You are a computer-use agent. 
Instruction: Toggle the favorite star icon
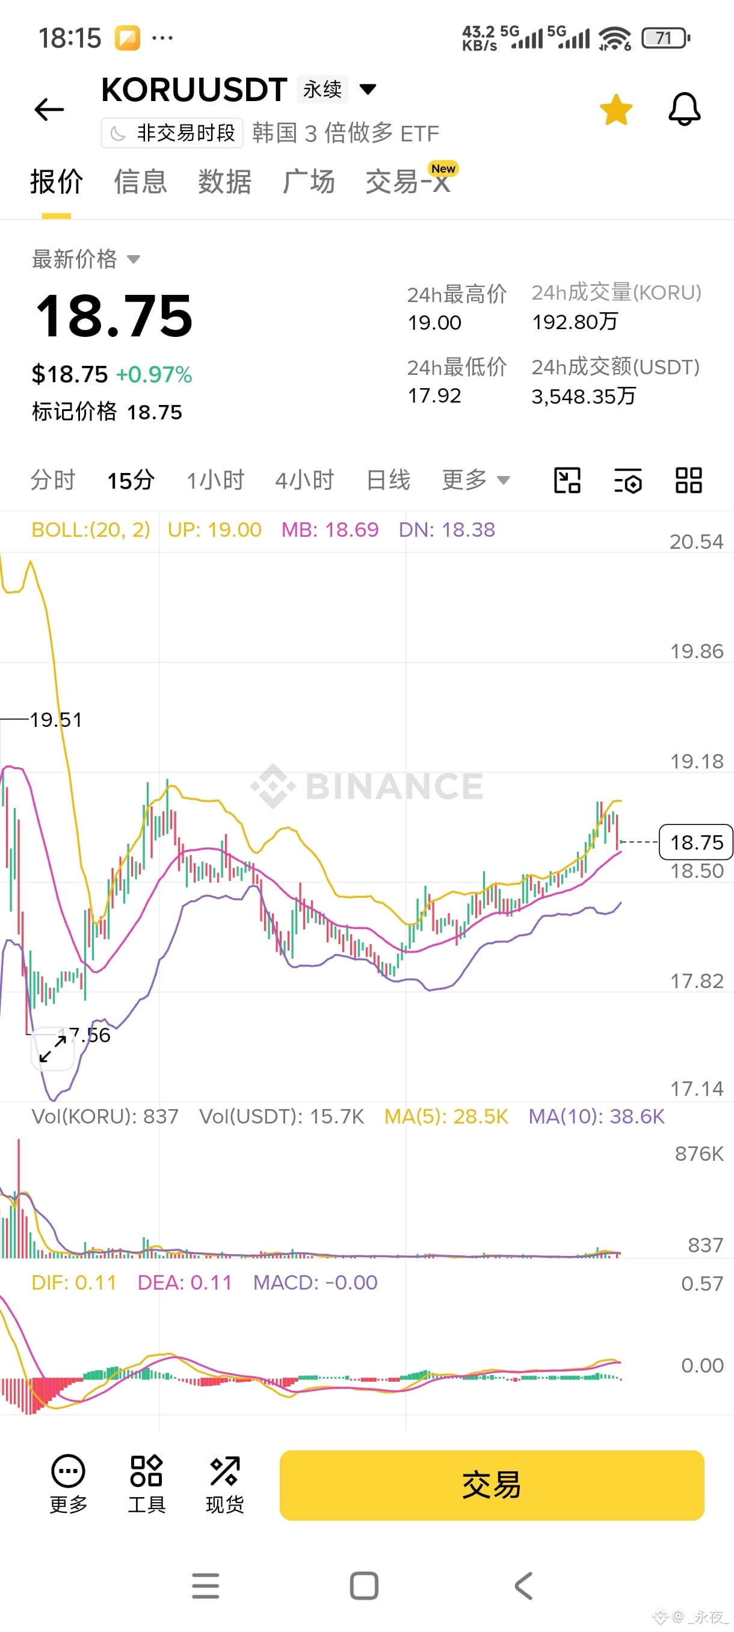615,110
